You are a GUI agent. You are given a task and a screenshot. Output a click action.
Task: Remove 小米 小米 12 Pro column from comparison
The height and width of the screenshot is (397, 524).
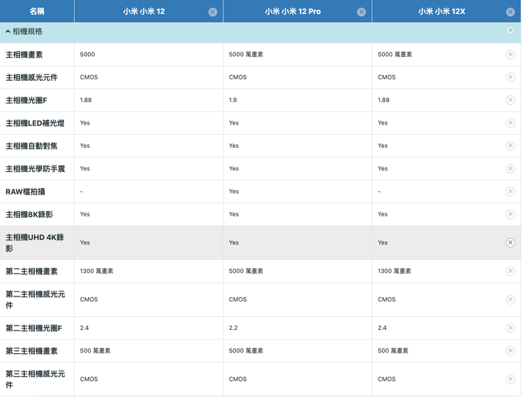[361, 12]
